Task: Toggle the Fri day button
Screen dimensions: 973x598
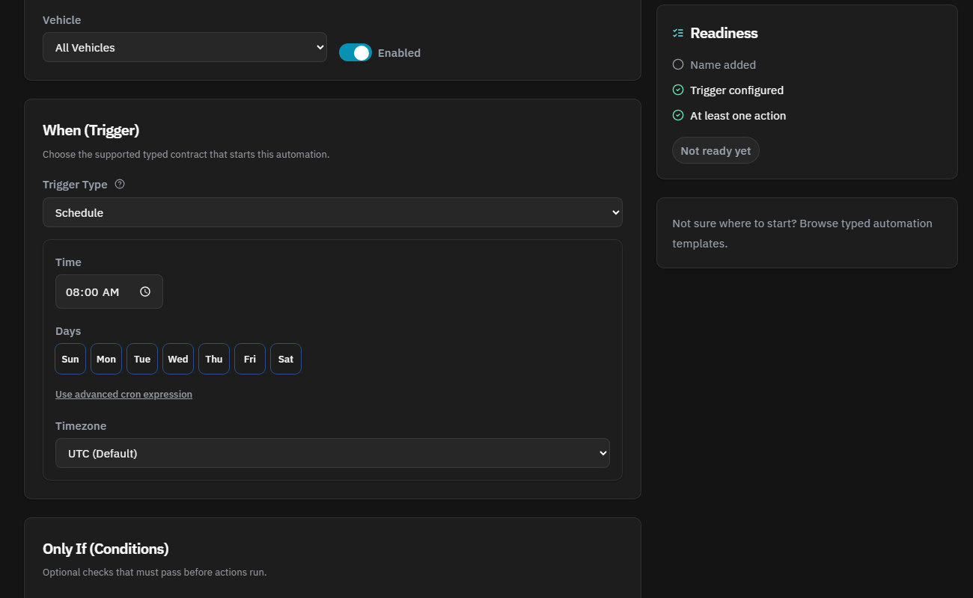Action: (x=250, y=359)
